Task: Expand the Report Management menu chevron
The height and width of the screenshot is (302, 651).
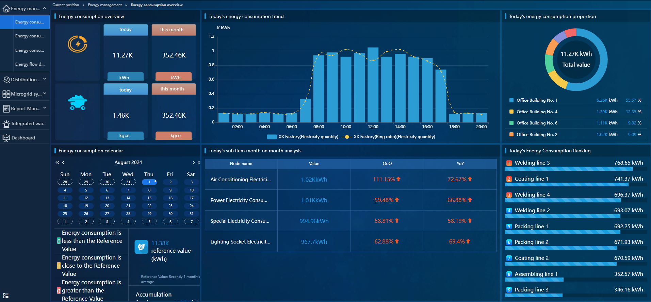Action: tap(45, 108)
